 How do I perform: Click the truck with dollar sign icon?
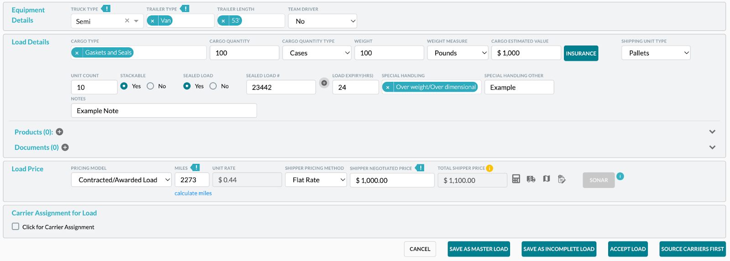click(x=531, y=179)
